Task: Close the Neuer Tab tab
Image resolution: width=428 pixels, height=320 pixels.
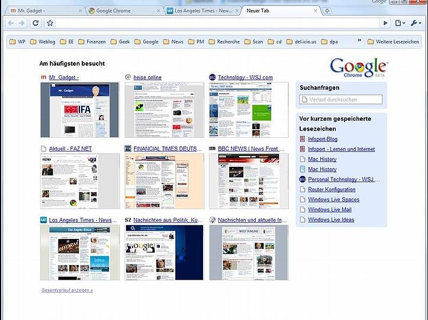Action: click(x=316, y=11)
